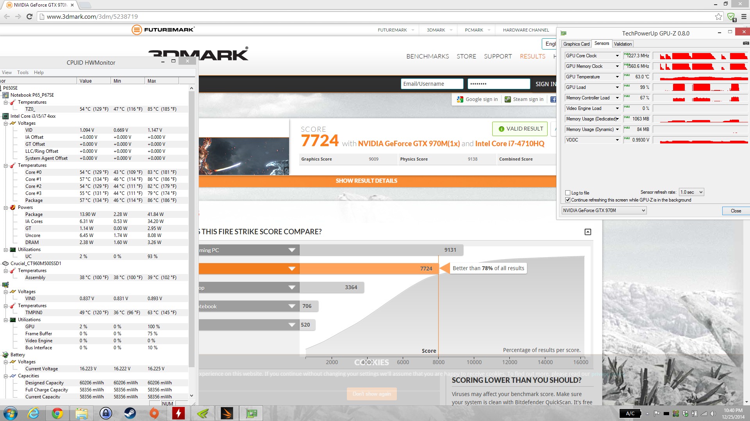Open the RESULTS navigation item

coord(532,57)
